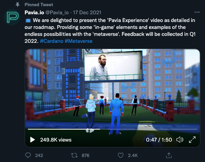This screenshot has height=162, width=205.
Task: Click the pushpin Pinned Tweet icon
Action: click(x=17, y=5)
